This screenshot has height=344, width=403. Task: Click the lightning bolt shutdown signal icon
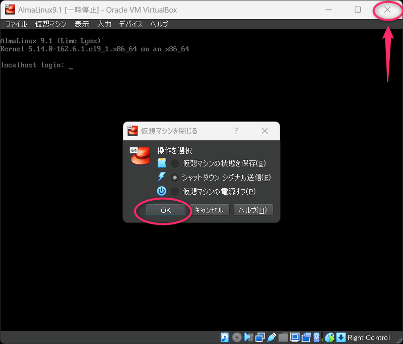pos(162,177)
